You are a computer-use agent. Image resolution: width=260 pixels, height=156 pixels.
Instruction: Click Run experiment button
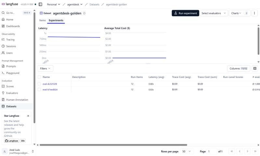(x=185, y=13)
